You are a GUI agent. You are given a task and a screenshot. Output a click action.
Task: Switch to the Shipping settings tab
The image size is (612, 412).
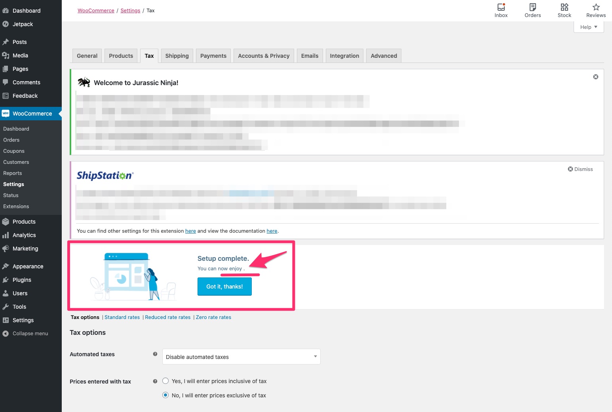click(177, 56)
